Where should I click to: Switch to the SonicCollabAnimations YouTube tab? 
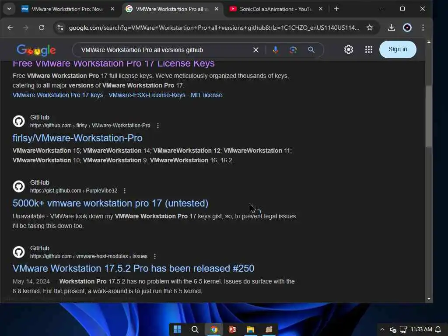(x=276, y=9)
